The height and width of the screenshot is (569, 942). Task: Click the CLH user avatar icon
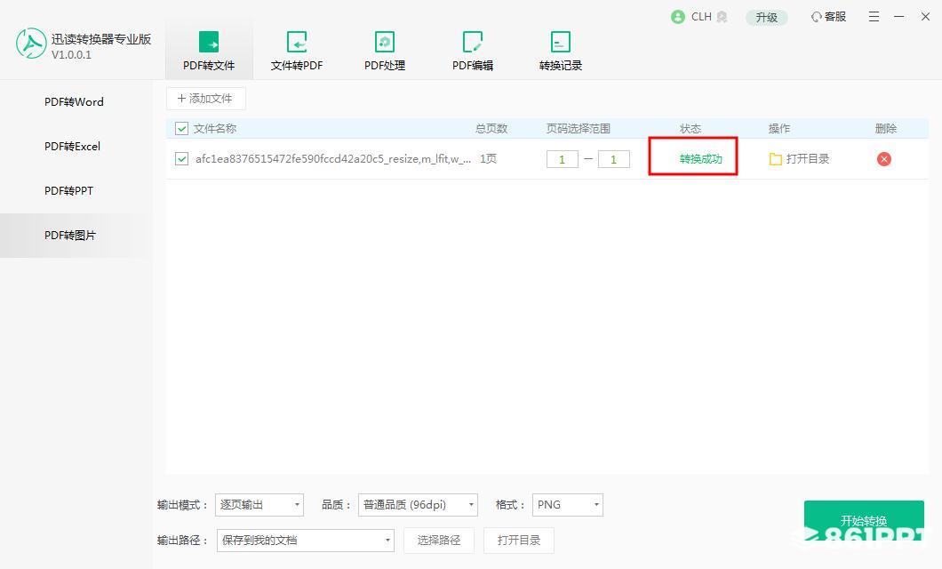pyautogui.click(x=678, y=17)
